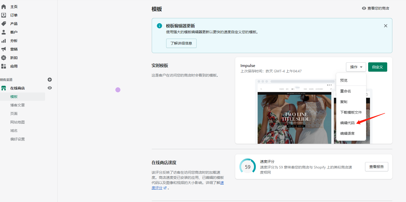Toggle the 操作 dropdown button
406x202 pixels.
click(x=356, y=67)
